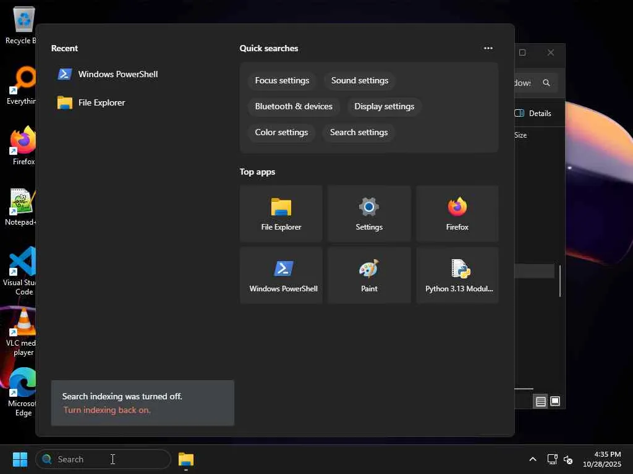Open the Focus settings quick search
The width and height of the screenshot is (633, 474).
pyautogui.click(x=282, y=81)
